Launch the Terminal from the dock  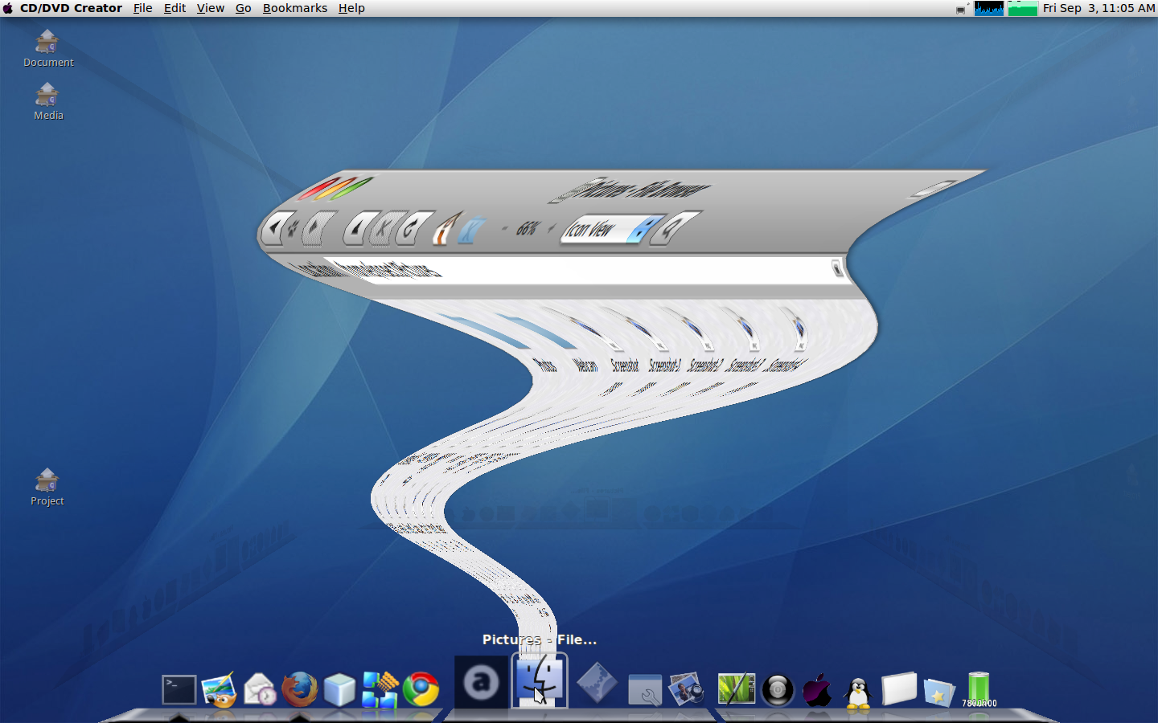179,689
